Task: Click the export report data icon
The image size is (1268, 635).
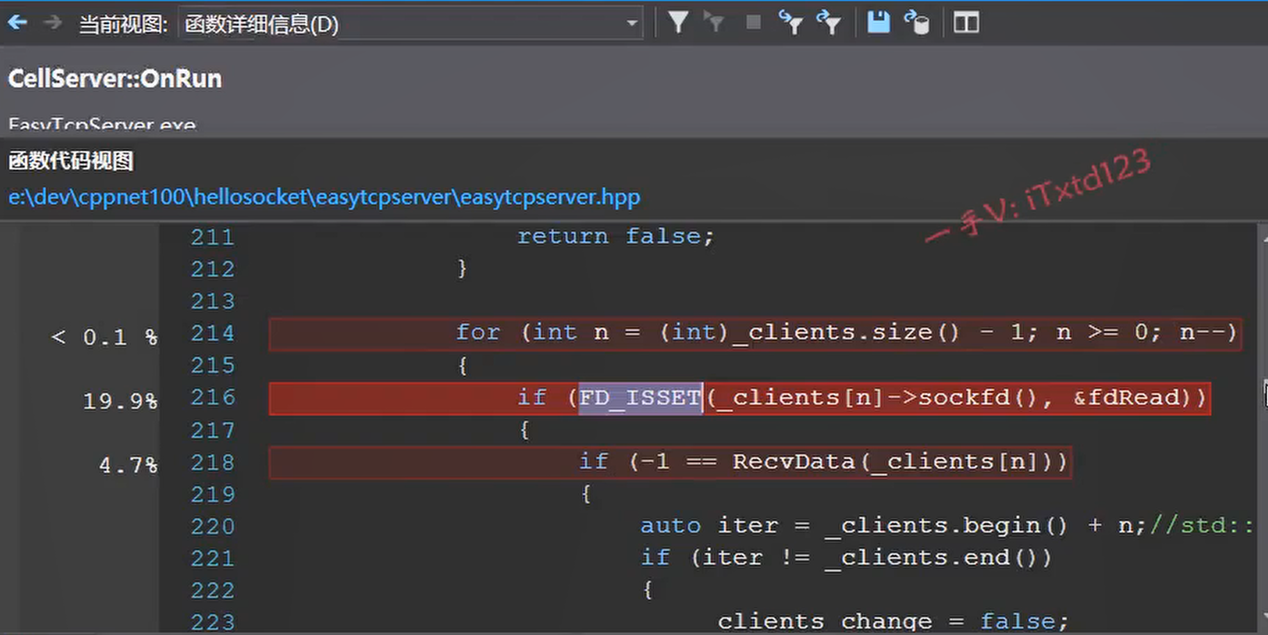Action: pyautogui.click(x=917, y=22)
